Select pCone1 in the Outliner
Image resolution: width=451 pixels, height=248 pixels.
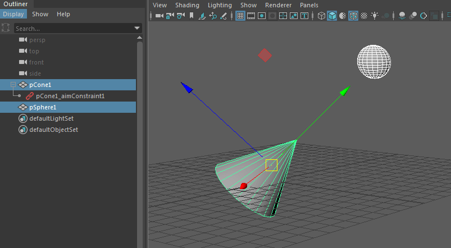(x=68, y=85)
